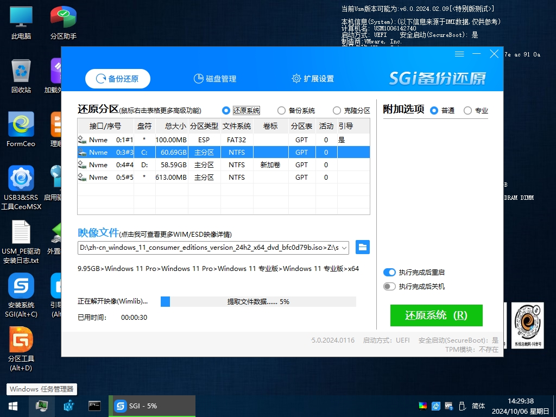This screenshot has height=417, width=556.
Task: Switch to the 扩展设置 tab
Action: pos(313,79)
